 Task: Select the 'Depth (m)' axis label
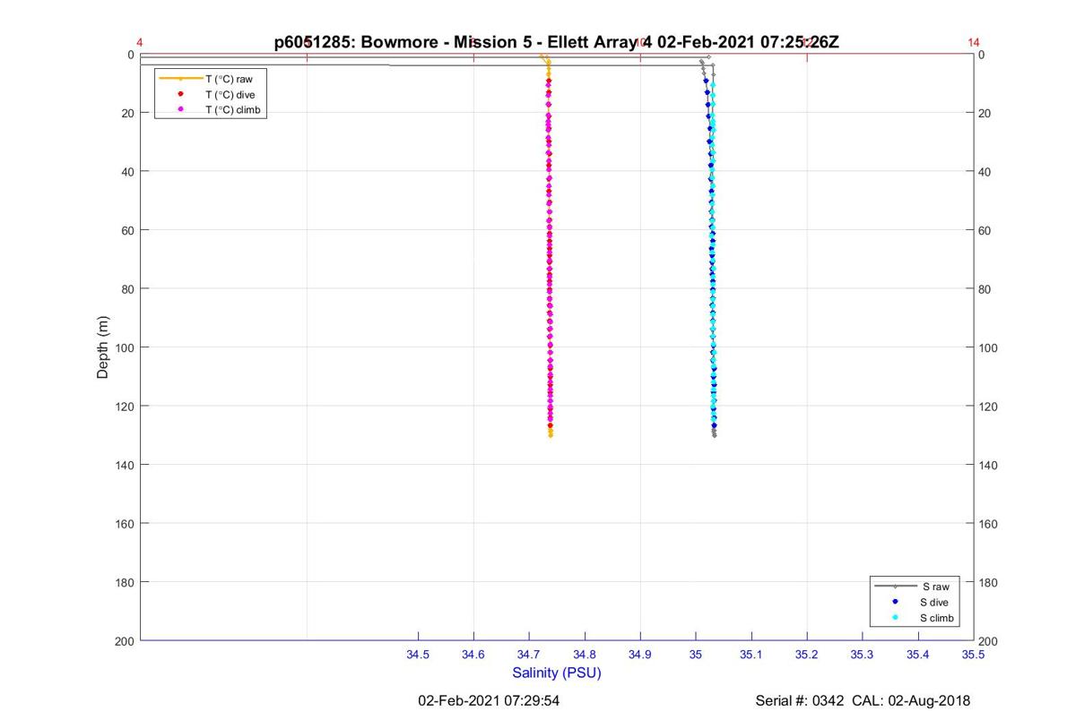tap(102, 347)
